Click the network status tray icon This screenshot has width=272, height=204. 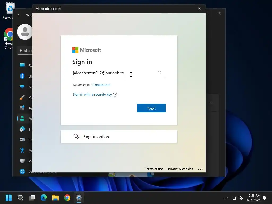pos(234,198)
